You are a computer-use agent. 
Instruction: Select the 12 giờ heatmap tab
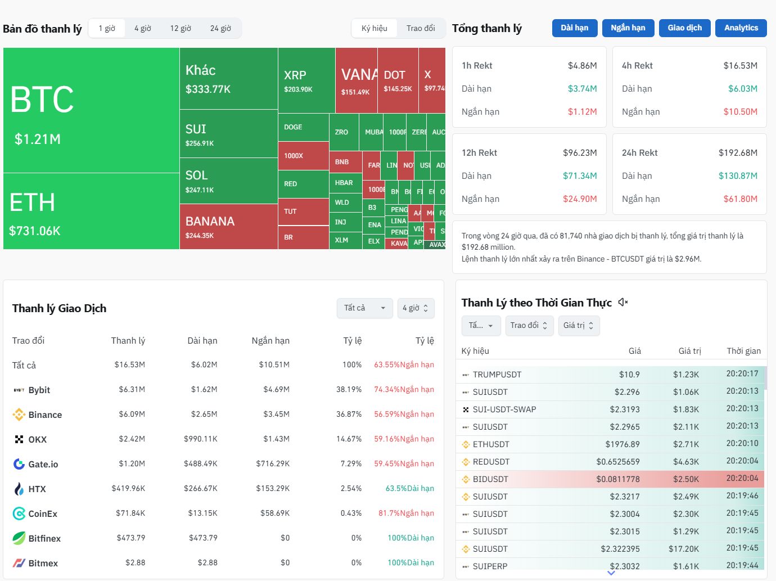181,28
